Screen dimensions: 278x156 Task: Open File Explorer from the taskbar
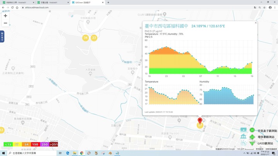coord(75,153)
